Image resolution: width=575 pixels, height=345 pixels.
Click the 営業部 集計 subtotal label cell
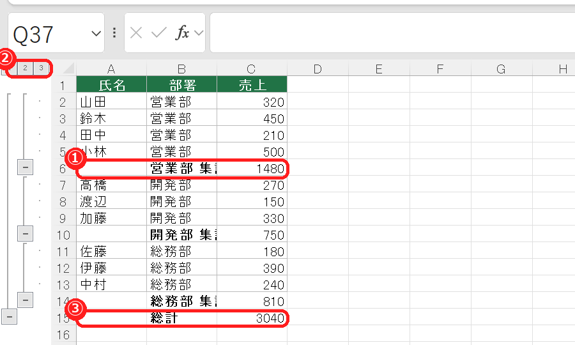[181, 168]
